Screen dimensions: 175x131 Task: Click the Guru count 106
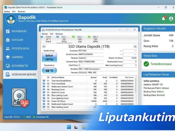click(171, 41)
